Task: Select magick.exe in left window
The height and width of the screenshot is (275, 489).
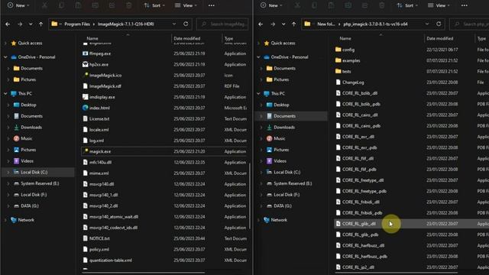Action: coord(165,151)
